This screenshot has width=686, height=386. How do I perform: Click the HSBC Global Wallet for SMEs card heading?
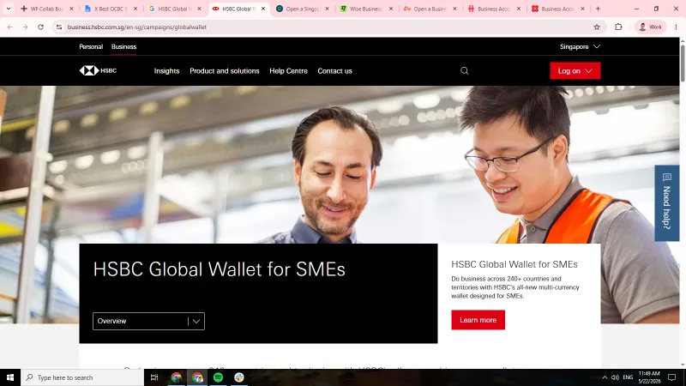click(514, 264)
